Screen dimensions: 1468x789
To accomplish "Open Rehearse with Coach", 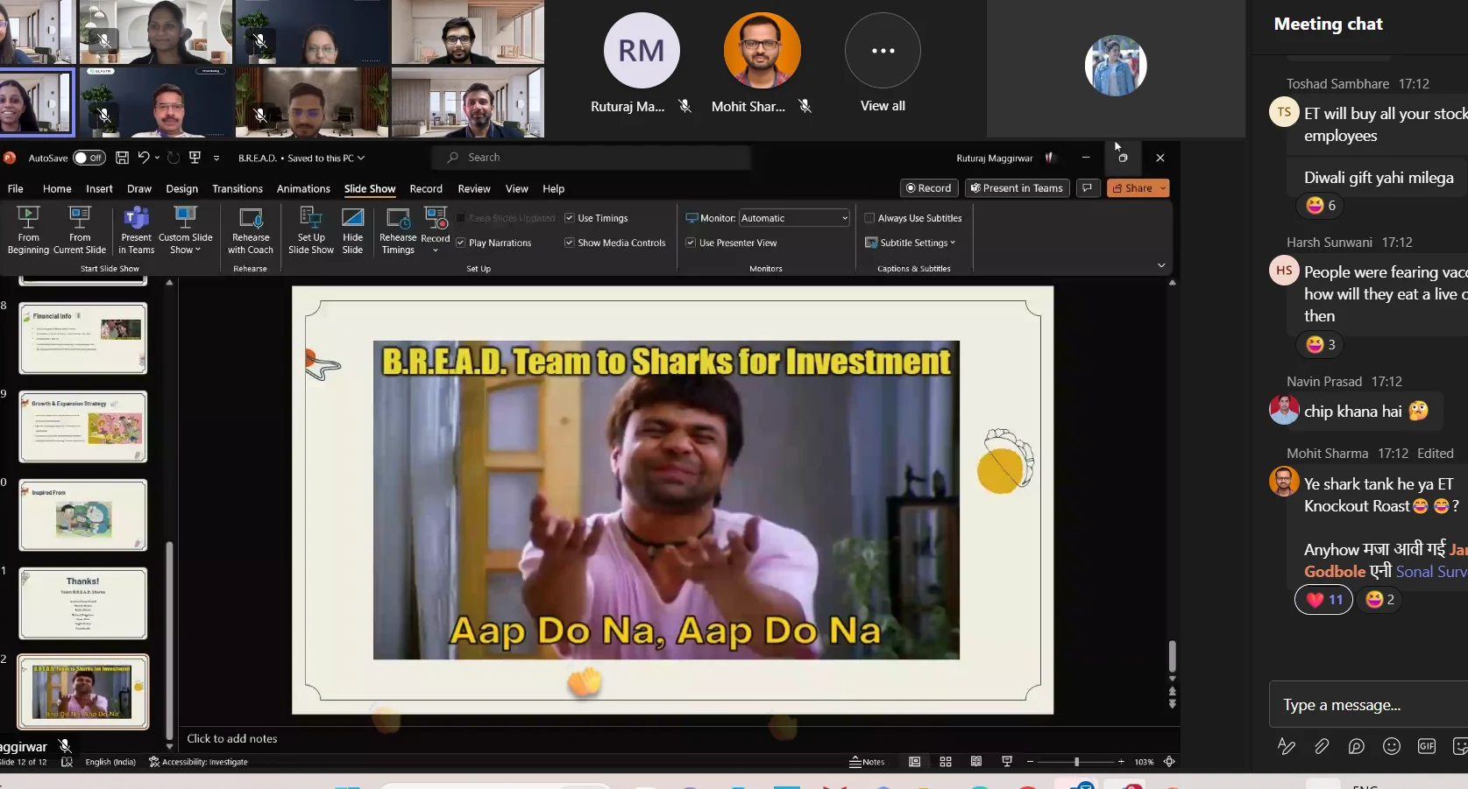I will [251, 230].
